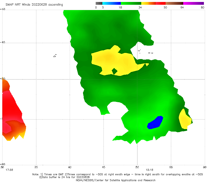Screen dimensions: 207x182
Task: Click the '34' label under the color bar
Action: (x=140, y=8)
